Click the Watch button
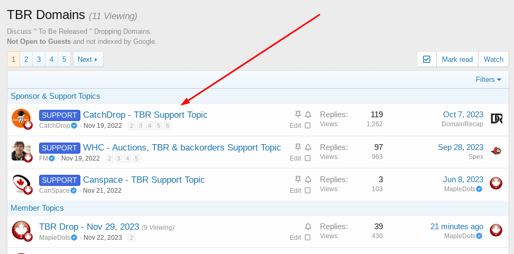This screenshot has height=254, width=514. [493, 59]
